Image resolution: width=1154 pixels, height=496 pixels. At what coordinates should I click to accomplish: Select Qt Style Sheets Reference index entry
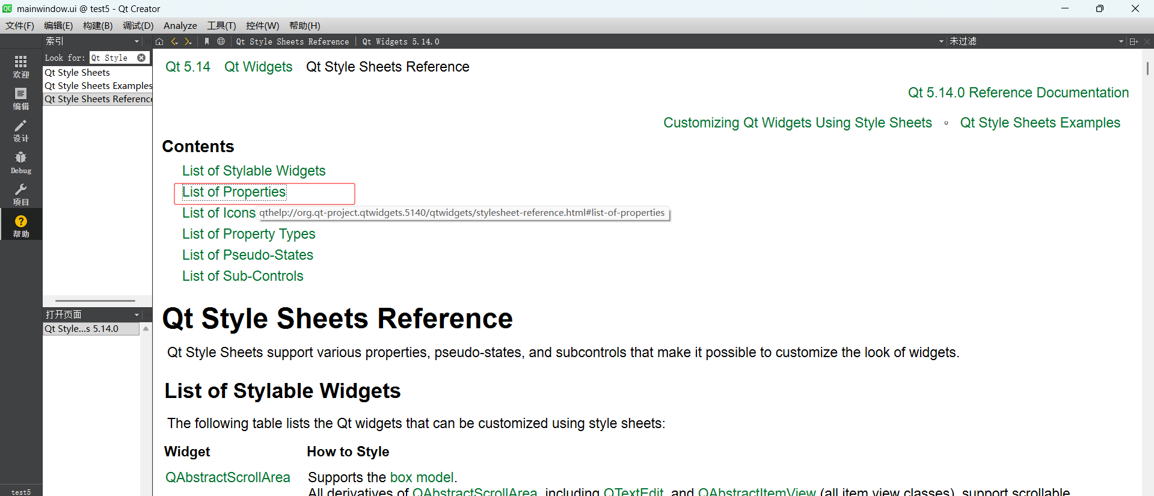[97, 99]
